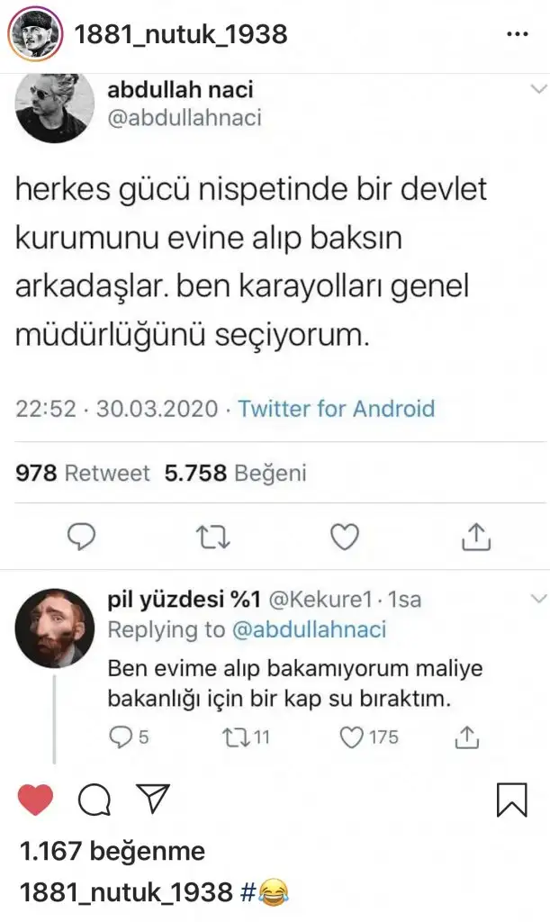Unlike the post with red heart
The height and width of the screenshot is (922, 550).
36,799
